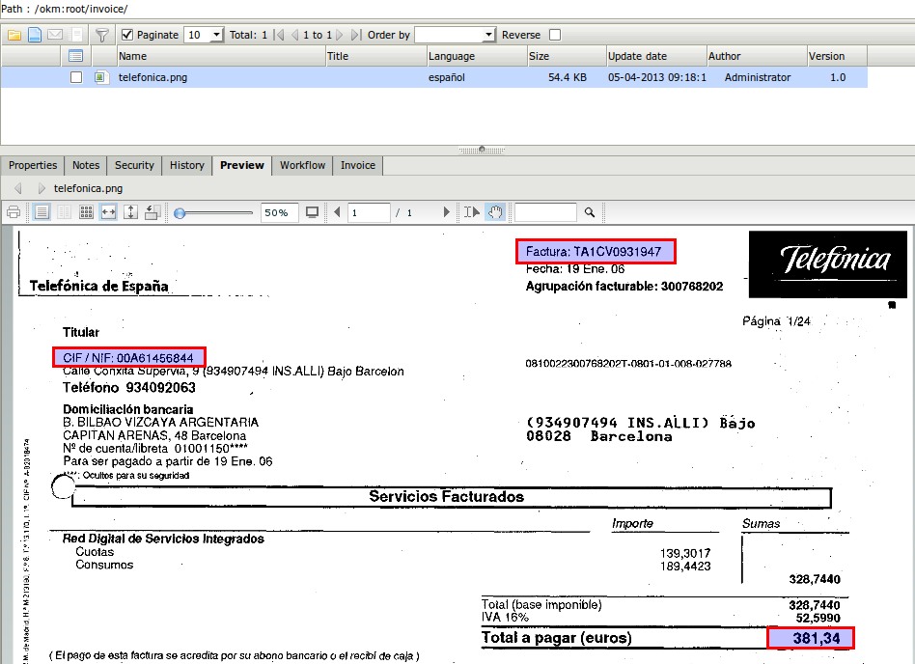Image resolution: width=915 pixels, height=664 pixels.
Task: Click the forward arrow beside telefonica.png
Action: click(x=41, y=188)
